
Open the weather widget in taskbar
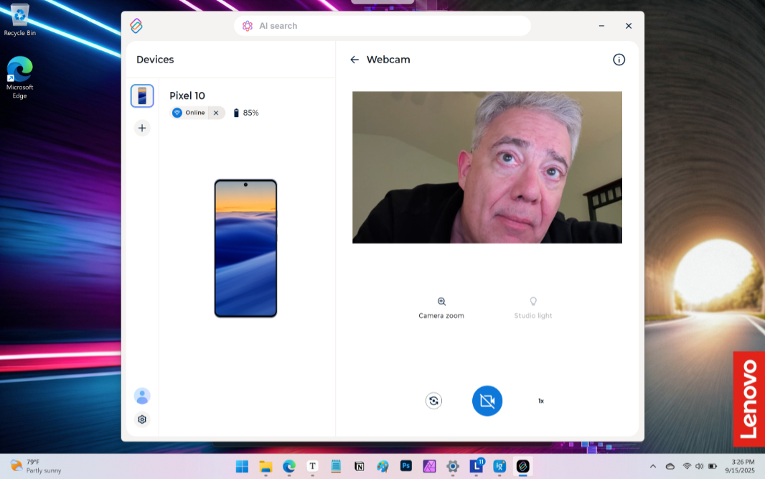click(x=36, y=466)
